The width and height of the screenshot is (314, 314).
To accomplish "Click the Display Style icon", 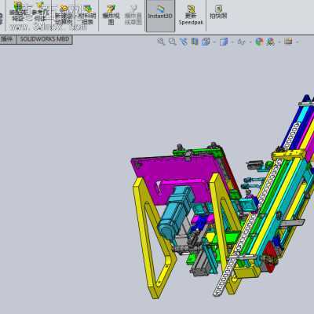I will pos(224,42).
